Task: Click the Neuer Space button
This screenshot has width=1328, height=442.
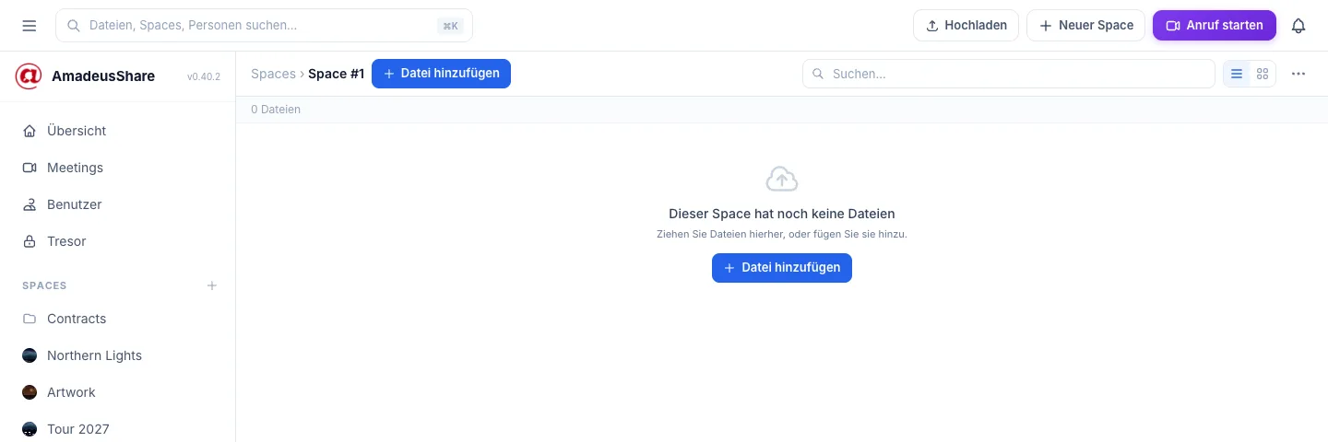Action: click(1086, 26)
